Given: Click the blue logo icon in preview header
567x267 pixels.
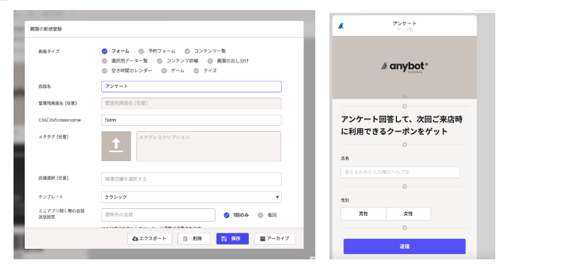Looking at the screenshot, I should coord(341,26).
